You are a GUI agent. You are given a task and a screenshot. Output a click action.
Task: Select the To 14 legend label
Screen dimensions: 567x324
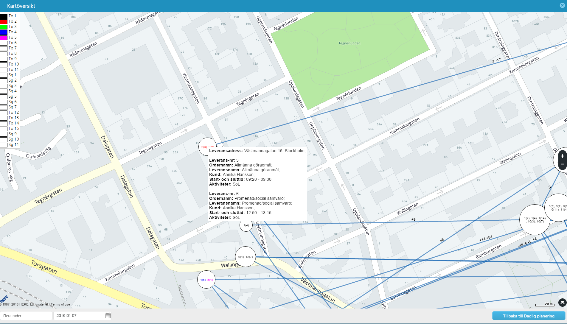click(14, 123)
